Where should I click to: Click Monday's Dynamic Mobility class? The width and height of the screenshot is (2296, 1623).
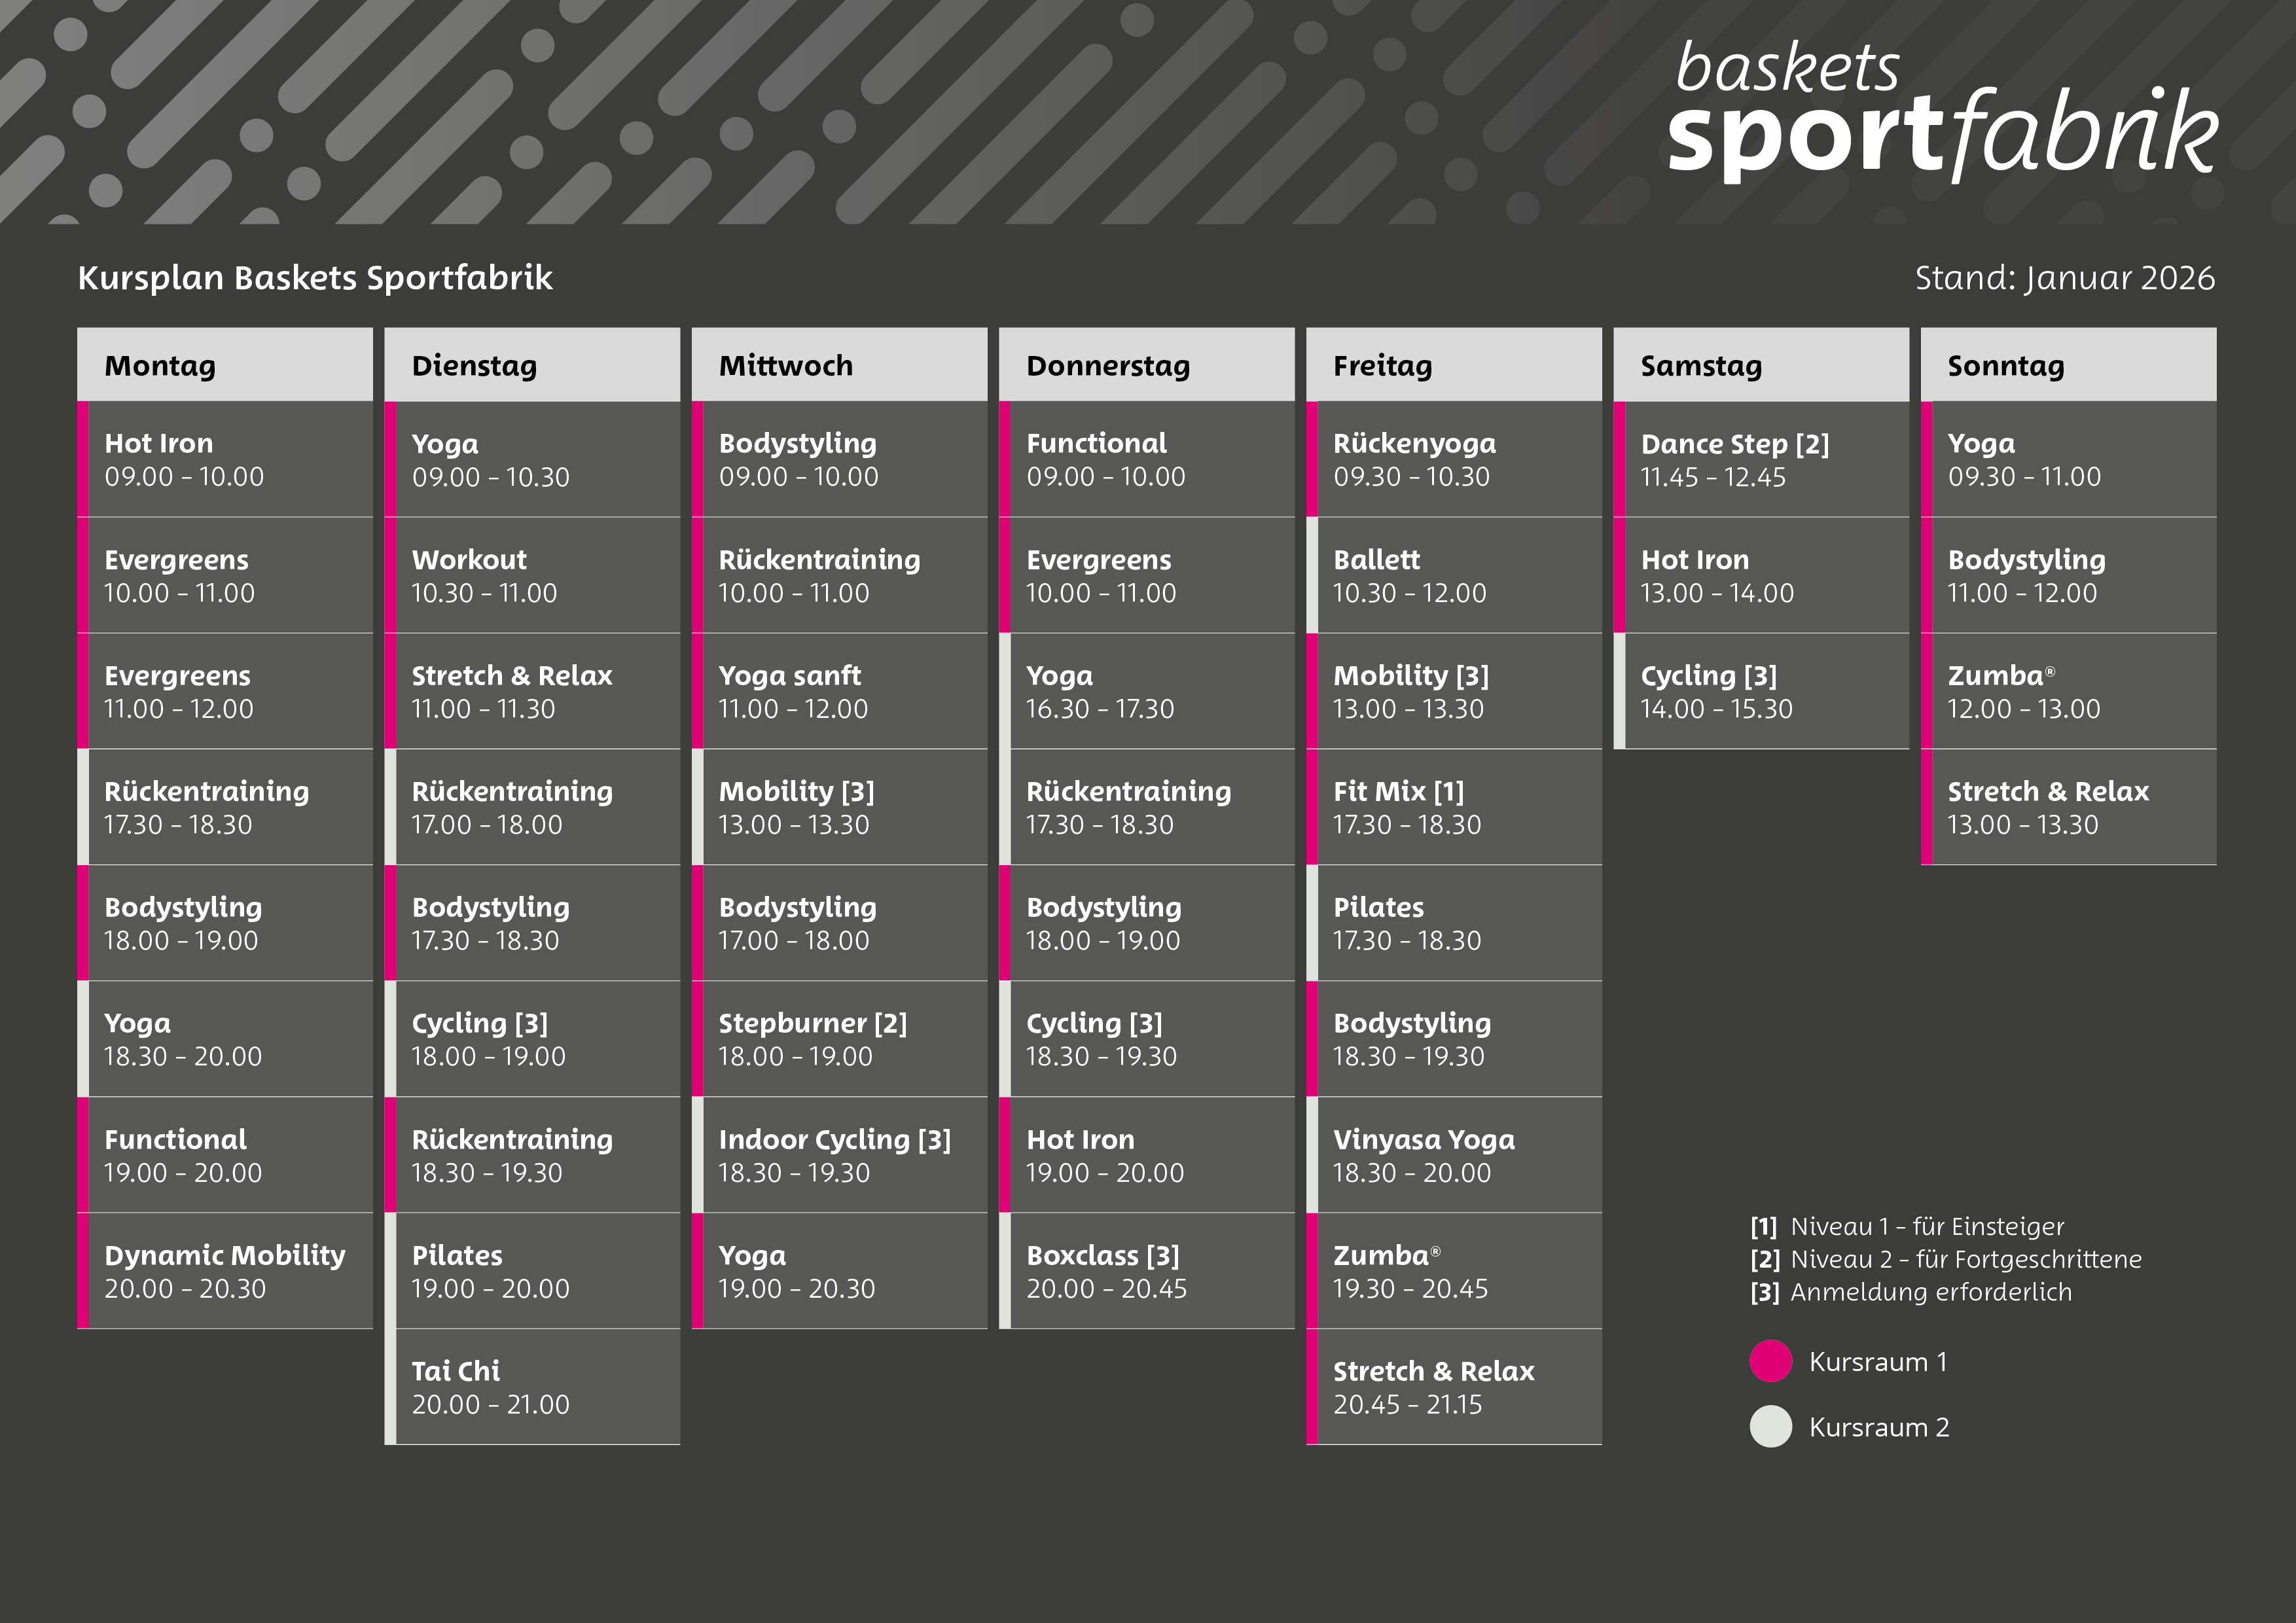pos(225,1271)
